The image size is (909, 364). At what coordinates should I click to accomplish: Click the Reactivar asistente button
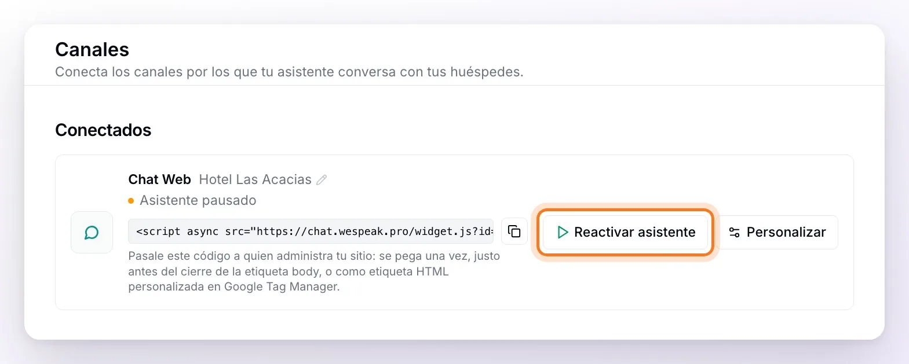coord(625,232)
